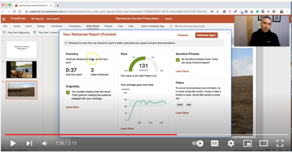
Task: Click lightbulb icon beside Tell me
Action: (x=171, y=26)
